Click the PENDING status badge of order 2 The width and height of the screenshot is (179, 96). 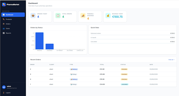pyautogui.click(x=124, y=69)
